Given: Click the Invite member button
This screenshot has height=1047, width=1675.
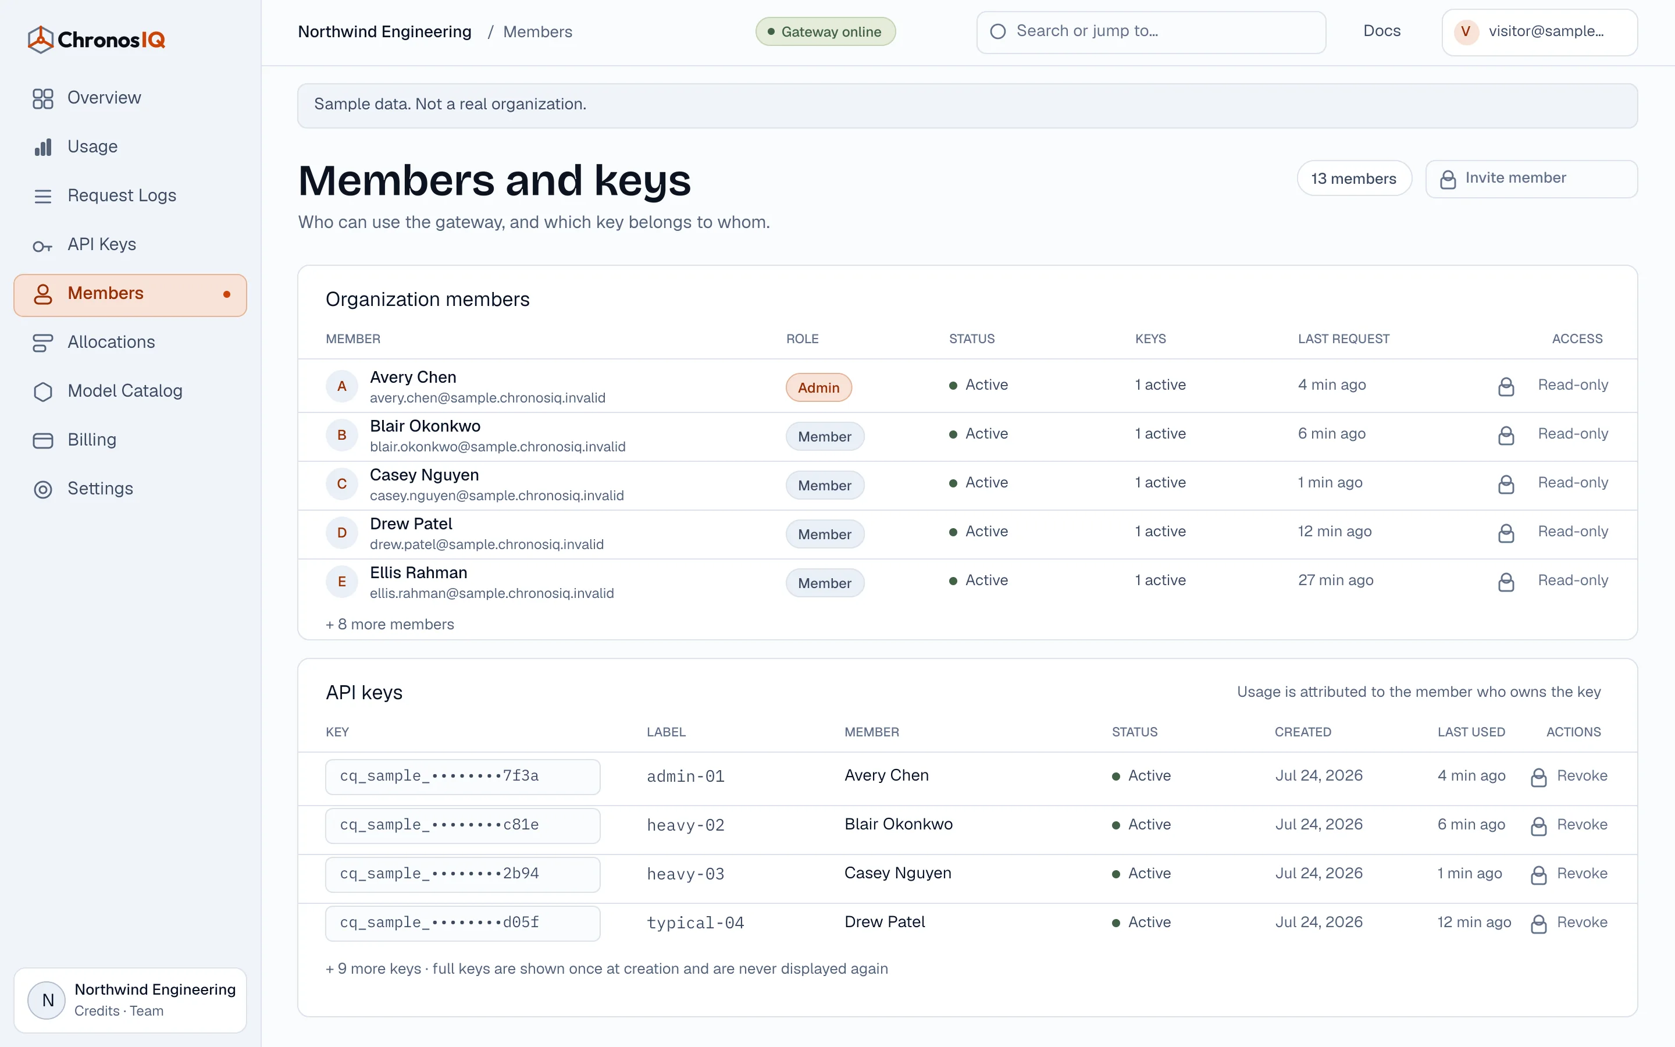Looking at the screenshot, I should [x=1531, y=179].
